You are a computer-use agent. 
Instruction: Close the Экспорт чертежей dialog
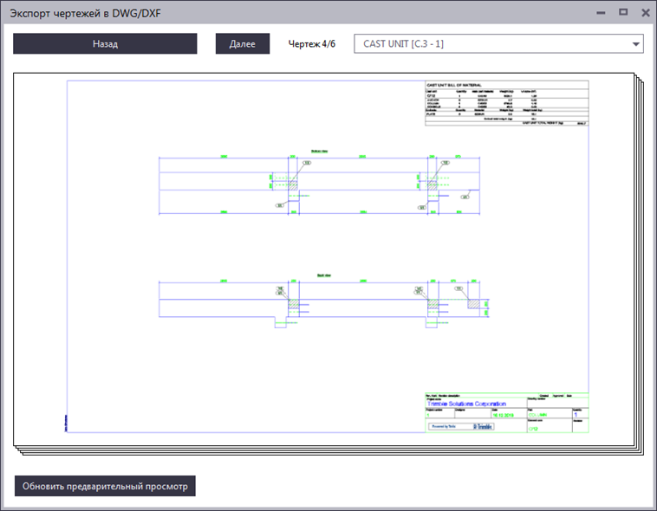click(646, 13)
